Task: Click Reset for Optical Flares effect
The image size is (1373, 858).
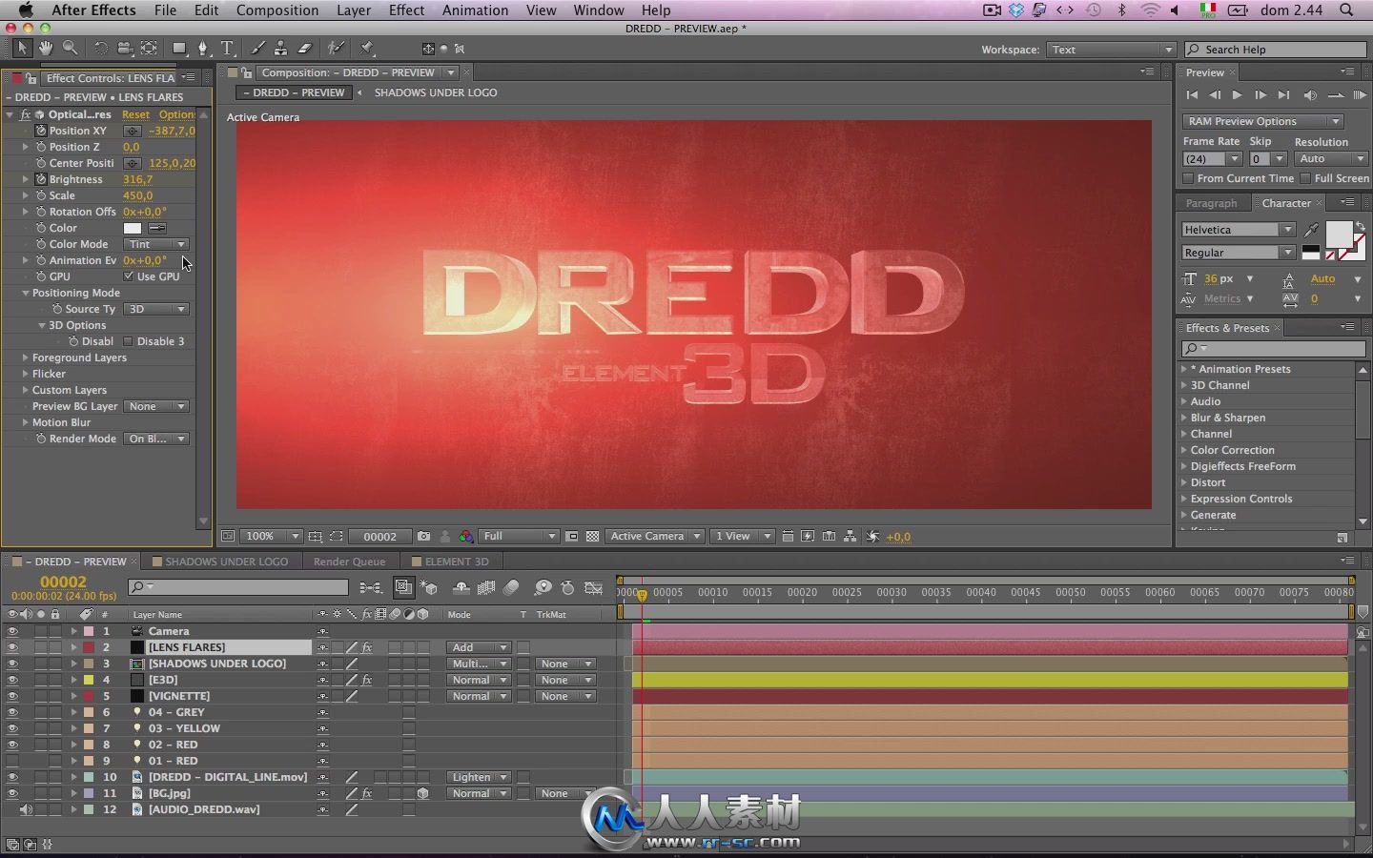Action: pyautogui.click(x=135, y=114)
